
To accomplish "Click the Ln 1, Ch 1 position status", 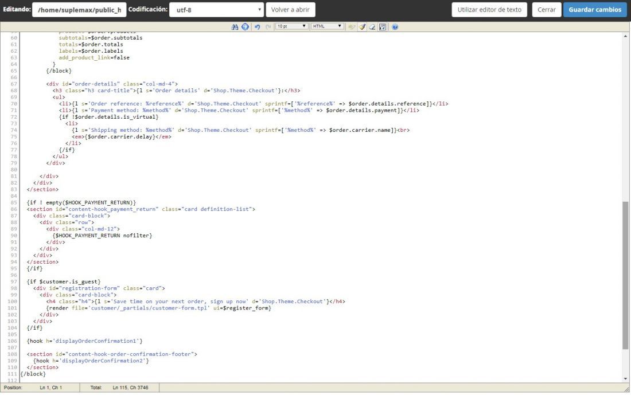I will click(x=50, y=388).
